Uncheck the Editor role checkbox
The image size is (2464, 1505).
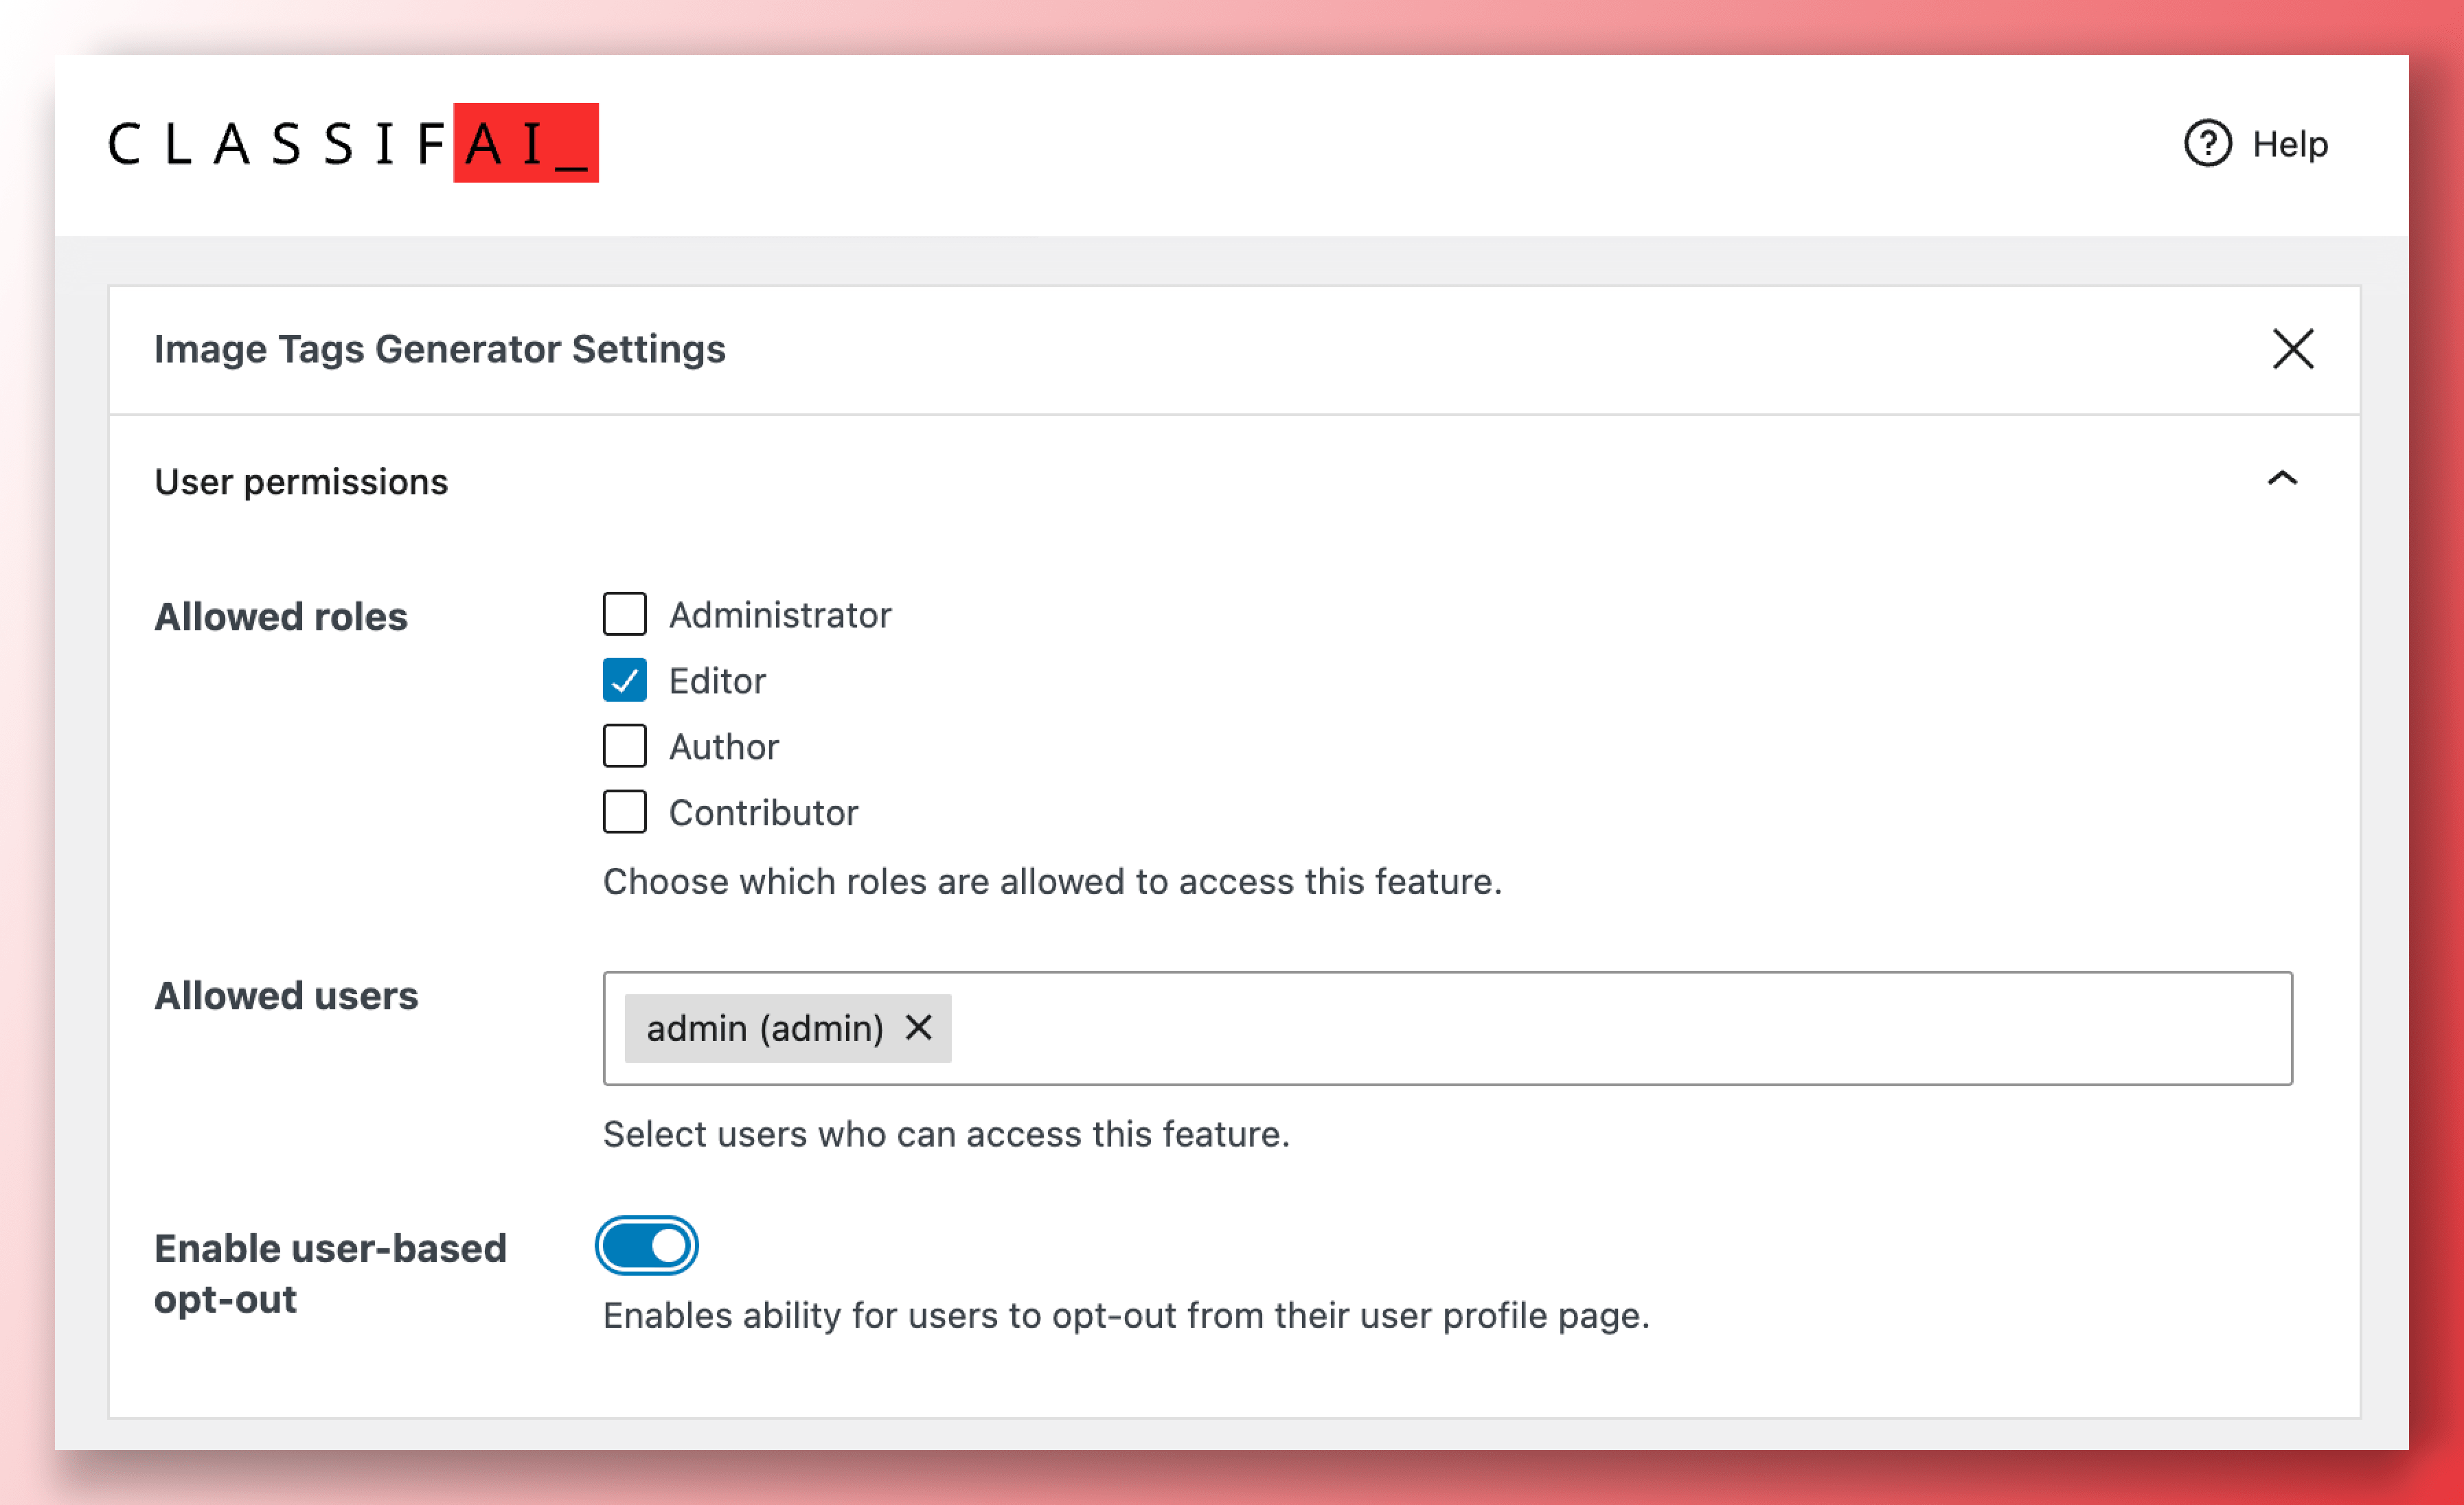coord(624,680)
